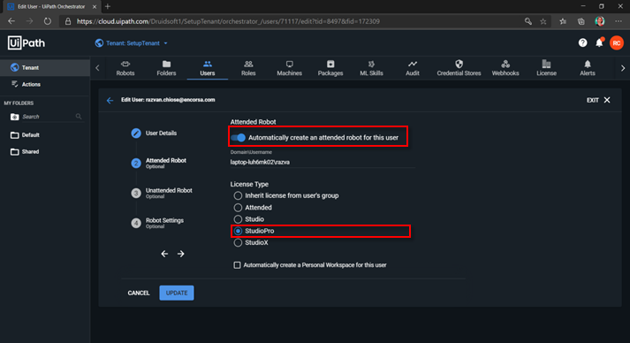Open the Alerts section
630x343 pixels.
pyautogui.click(x=588, y=68)
